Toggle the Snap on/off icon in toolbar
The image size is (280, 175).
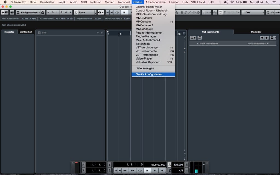pos(221,13)
